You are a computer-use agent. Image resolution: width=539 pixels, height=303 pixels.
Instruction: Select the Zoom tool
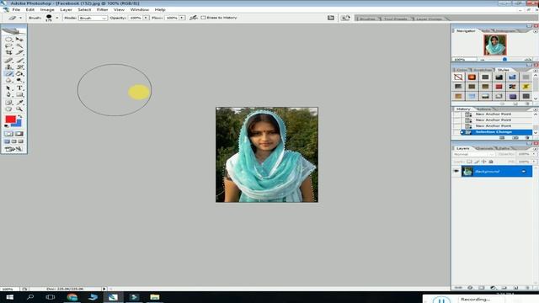pos(19,109)
